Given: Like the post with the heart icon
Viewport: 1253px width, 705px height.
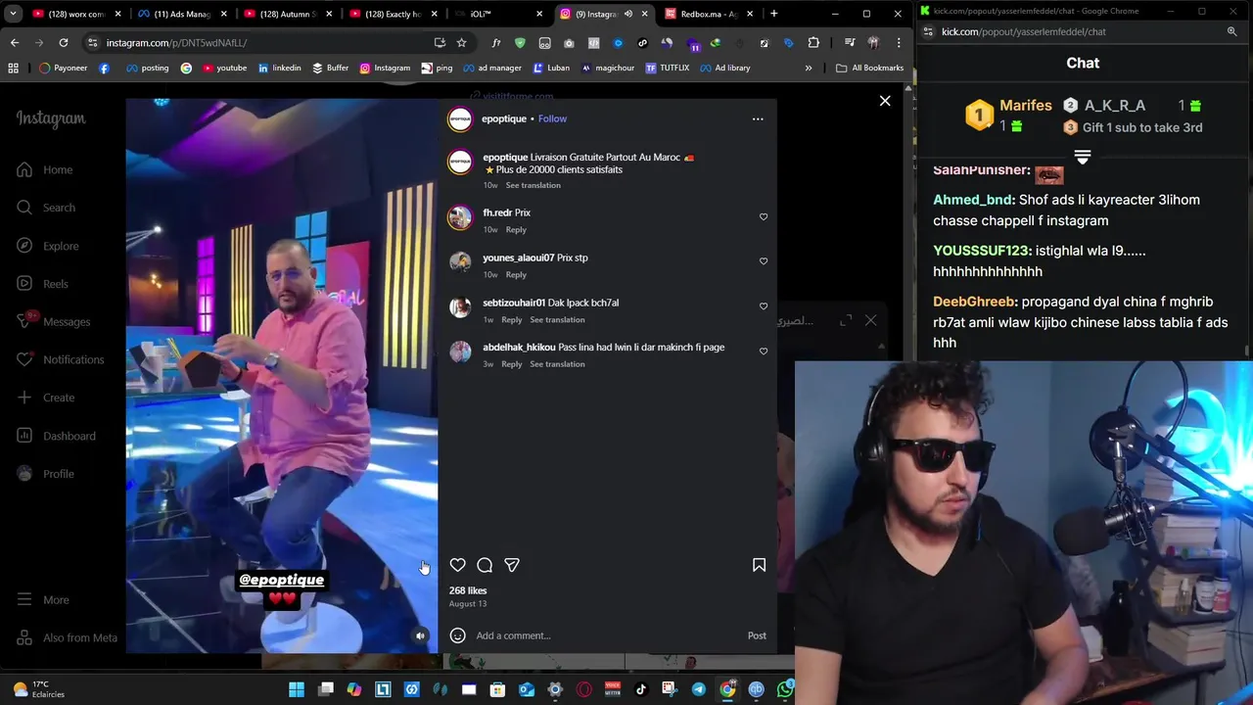Looking at the screenshot, I should [457, 565].
